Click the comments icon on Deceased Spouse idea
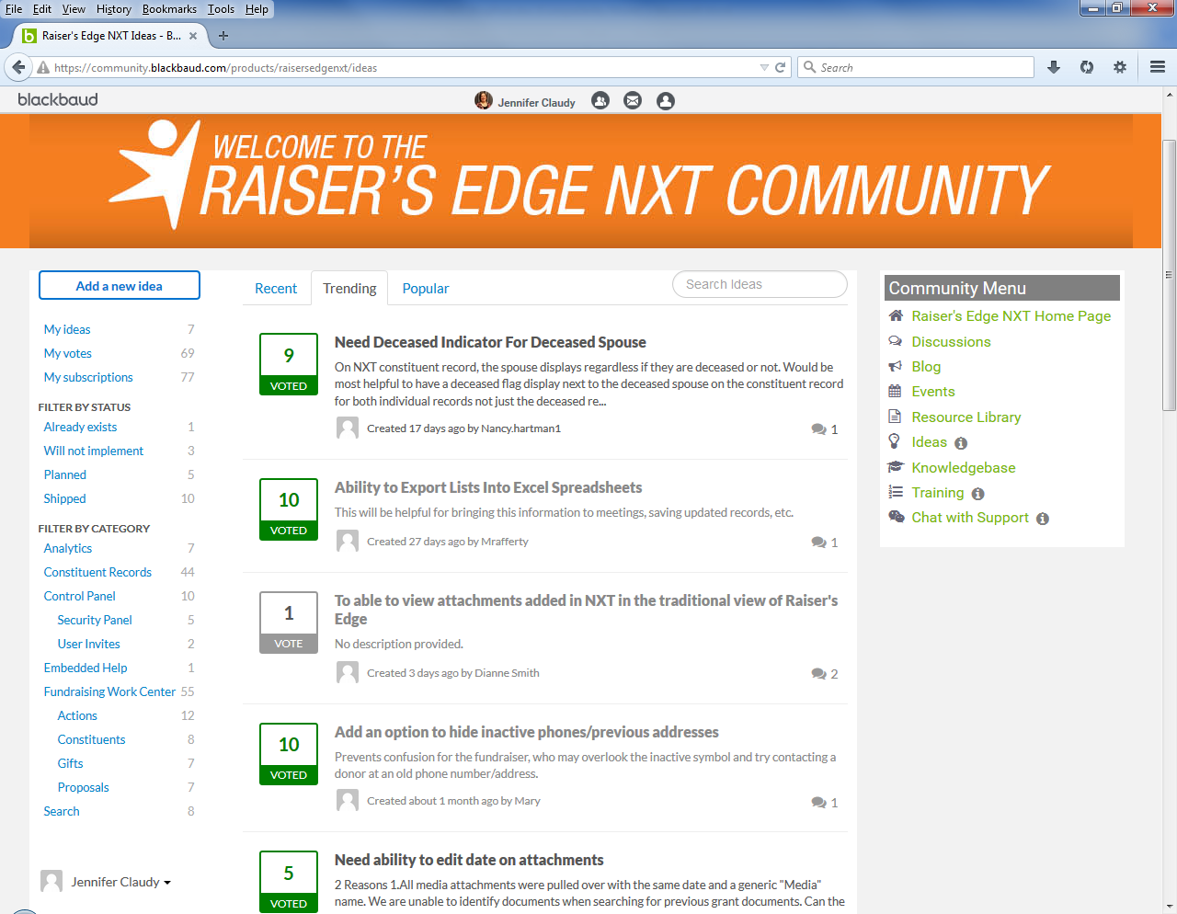 pos(818,429)
